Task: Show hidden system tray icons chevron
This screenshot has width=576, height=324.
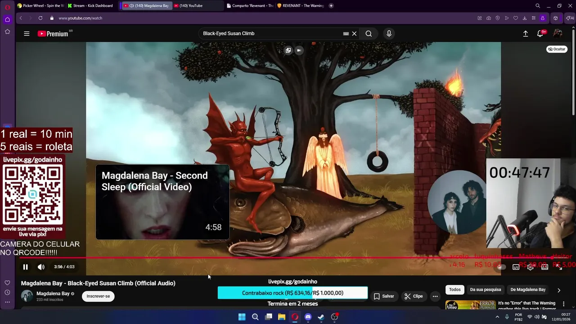Action: pos(497,317)
